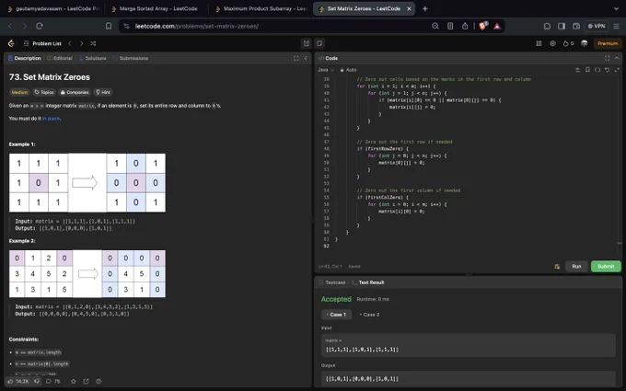
Task: Switch to Maximum Product Subarray browser tab
Action: (261, 9)
